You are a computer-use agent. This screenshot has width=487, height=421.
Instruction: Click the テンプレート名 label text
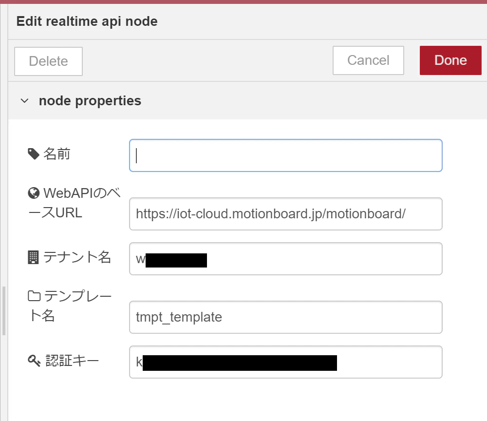click(x=70, y=306)
